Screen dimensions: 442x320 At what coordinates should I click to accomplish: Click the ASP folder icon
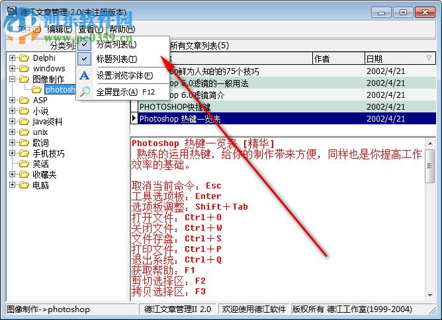(x=24, y=100)
